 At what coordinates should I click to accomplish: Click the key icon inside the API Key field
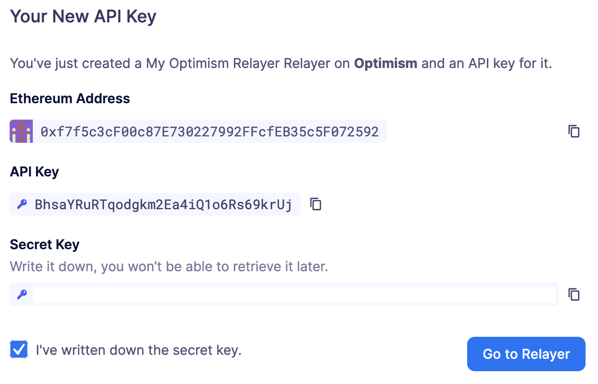22,204
